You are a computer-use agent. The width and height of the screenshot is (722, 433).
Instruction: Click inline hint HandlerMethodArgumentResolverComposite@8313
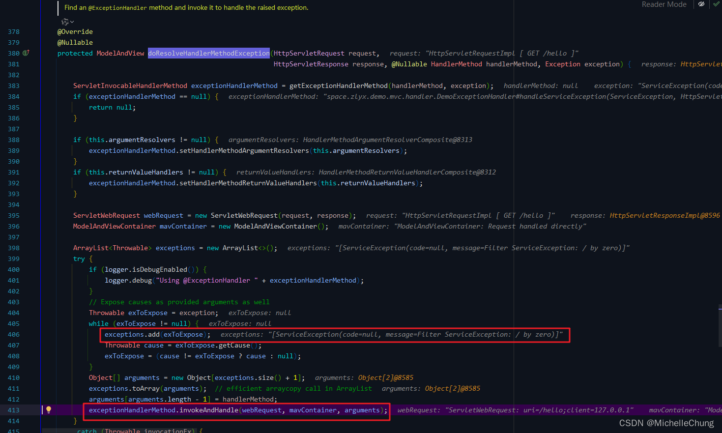pyautogui.click(x=388, y=140)
